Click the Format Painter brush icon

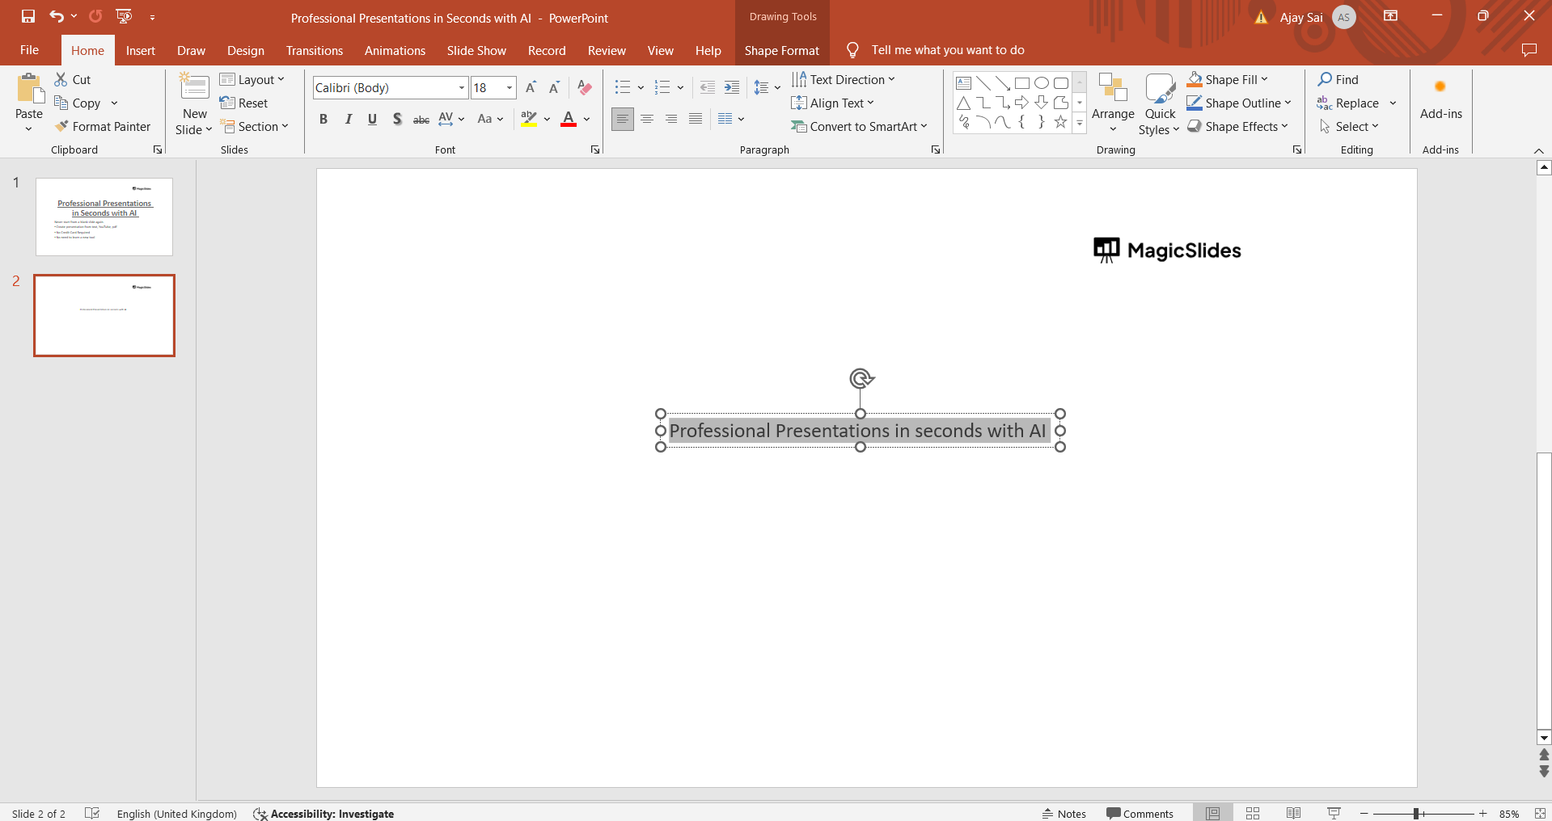pos(61,127)
